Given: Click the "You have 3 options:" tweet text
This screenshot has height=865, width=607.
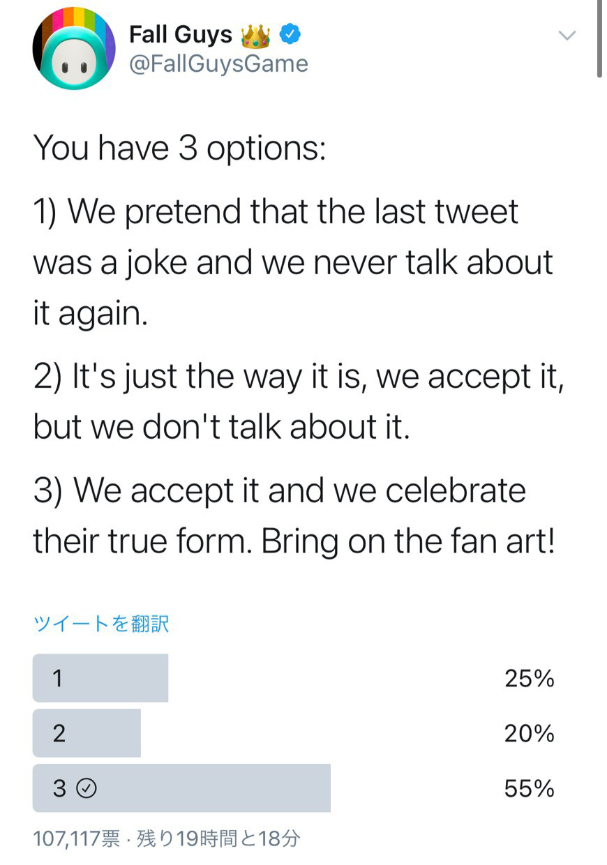Looking at the screenshot, I should [x=180, y=149].
